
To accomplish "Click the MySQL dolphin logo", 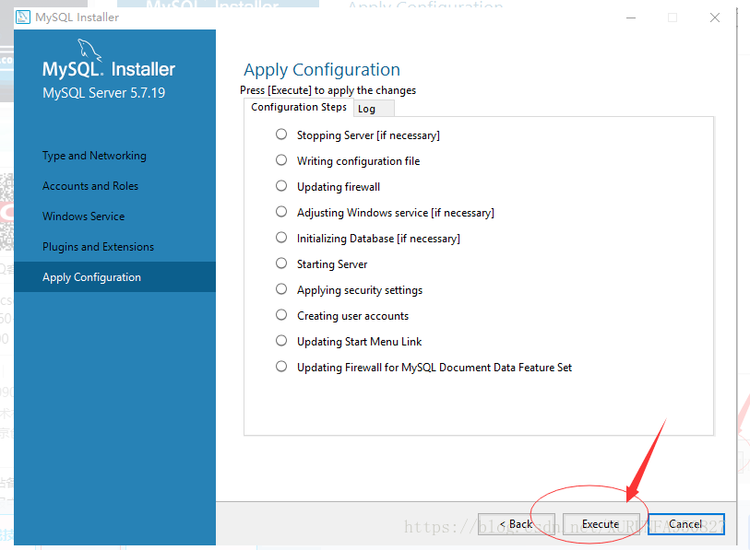I will pyautogui.click(x=89, y=50).
